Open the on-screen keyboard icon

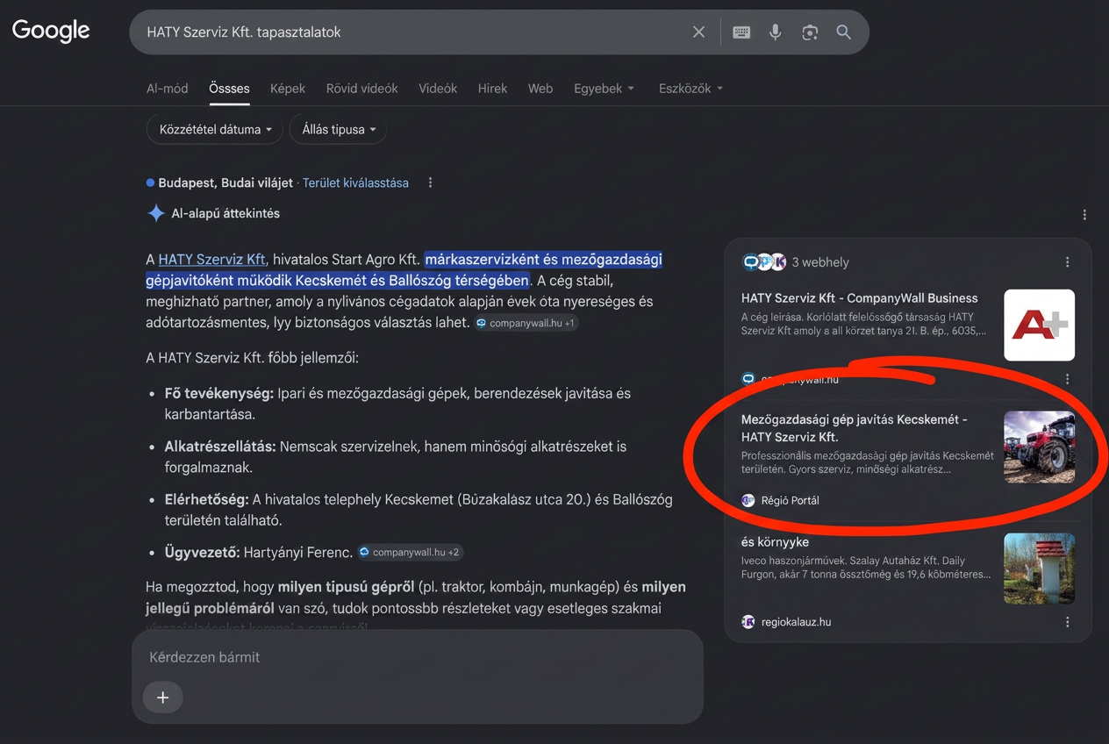pyautogui.click(x=741, y=32)
